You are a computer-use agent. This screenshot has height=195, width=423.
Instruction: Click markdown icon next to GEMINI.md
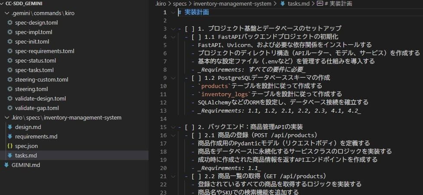click(6, 165)
